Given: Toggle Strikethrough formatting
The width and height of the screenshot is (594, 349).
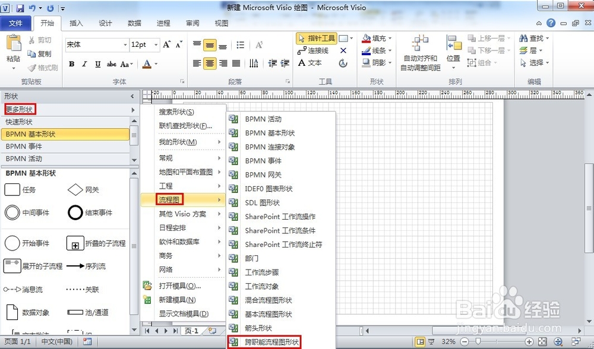Looking at the screenshot, I should [x=111, y=64].
